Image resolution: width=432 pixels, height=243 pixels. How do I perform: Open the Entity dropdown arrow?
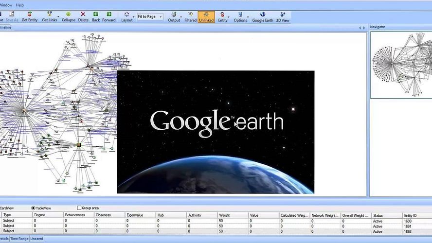[229, 17]
